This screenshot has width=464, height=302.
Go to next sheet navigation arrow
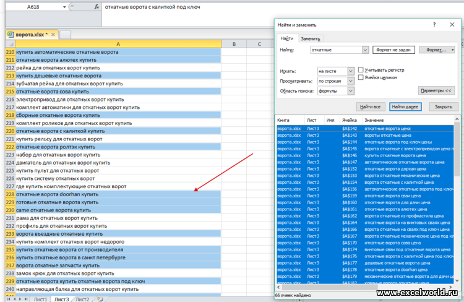[x=20, y=299]
